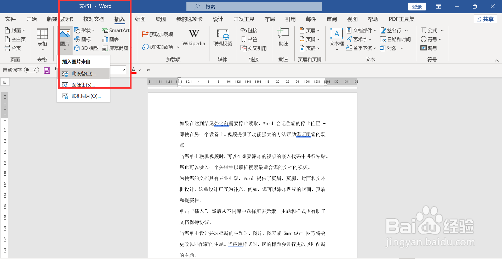Customize the Quick Access Toolbar

tap(148, 70)
